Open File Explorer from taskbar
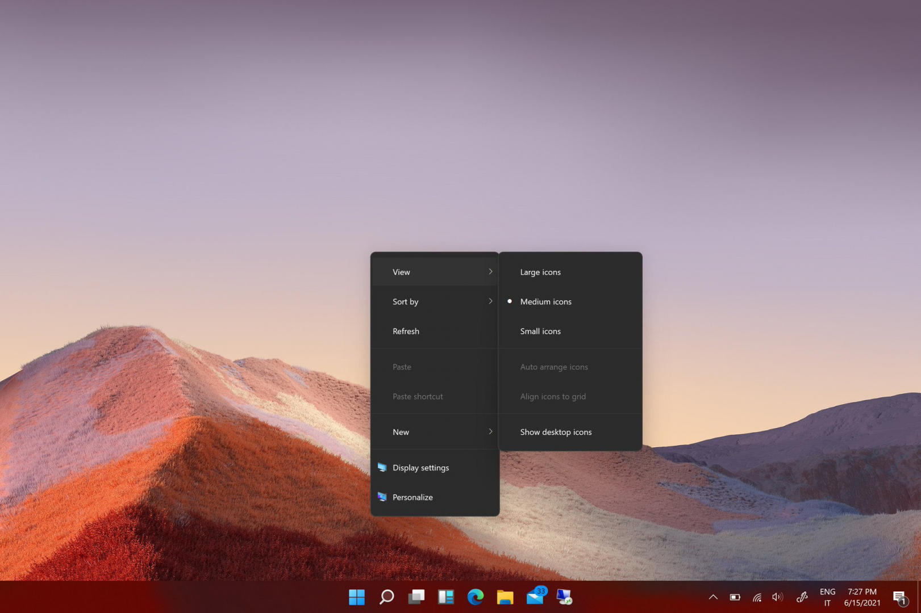This screenshot has height=613, width=921. click(505, 597)
